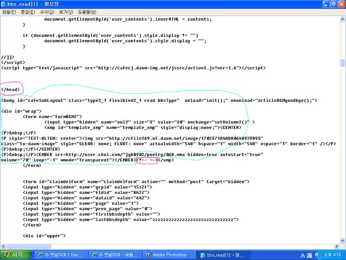This screenshot has height=260, width=346.
Task: Click the name="prev_page" input line
Action: 88,209
